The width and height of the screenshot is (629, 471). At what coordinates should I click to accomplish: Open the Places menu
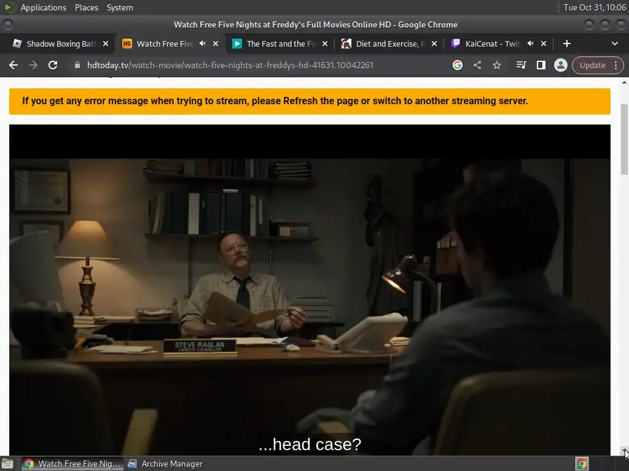86,7
